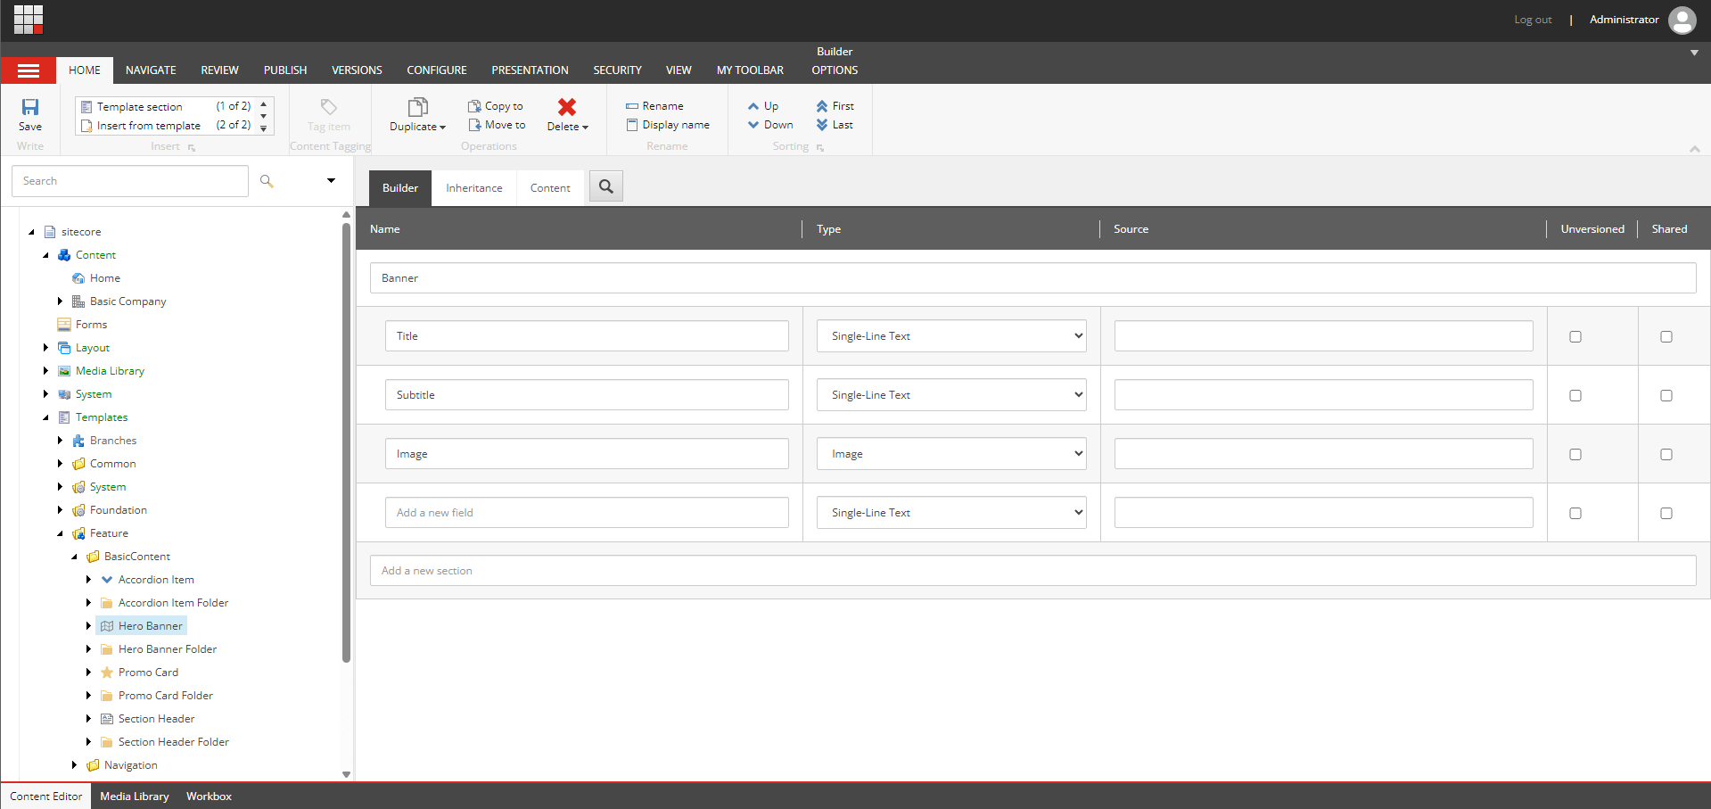Toggle Unversioned checkbox for Image field
The height and width of the screenshot is (809, 1711).
tap(1575, 455)
